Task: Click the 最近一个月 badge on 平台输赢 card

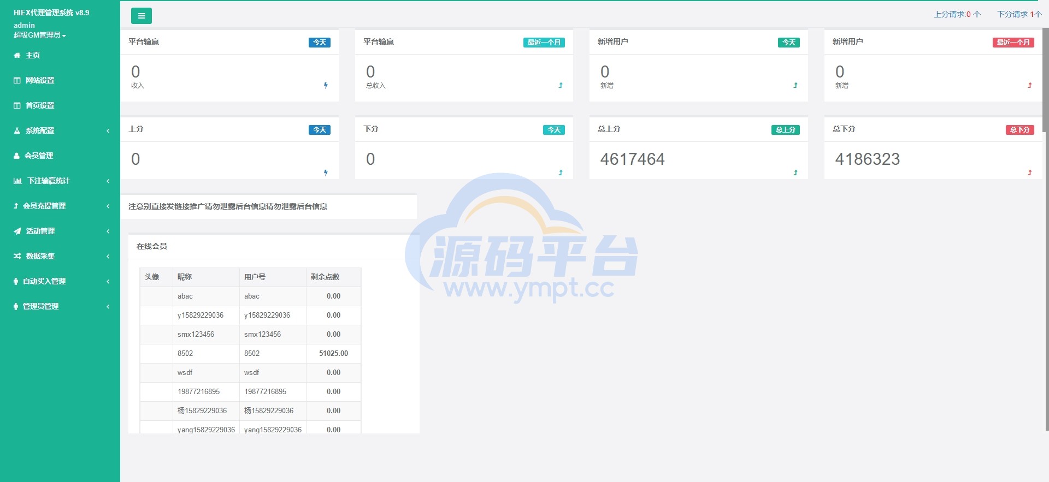Action: pos(544,43)
